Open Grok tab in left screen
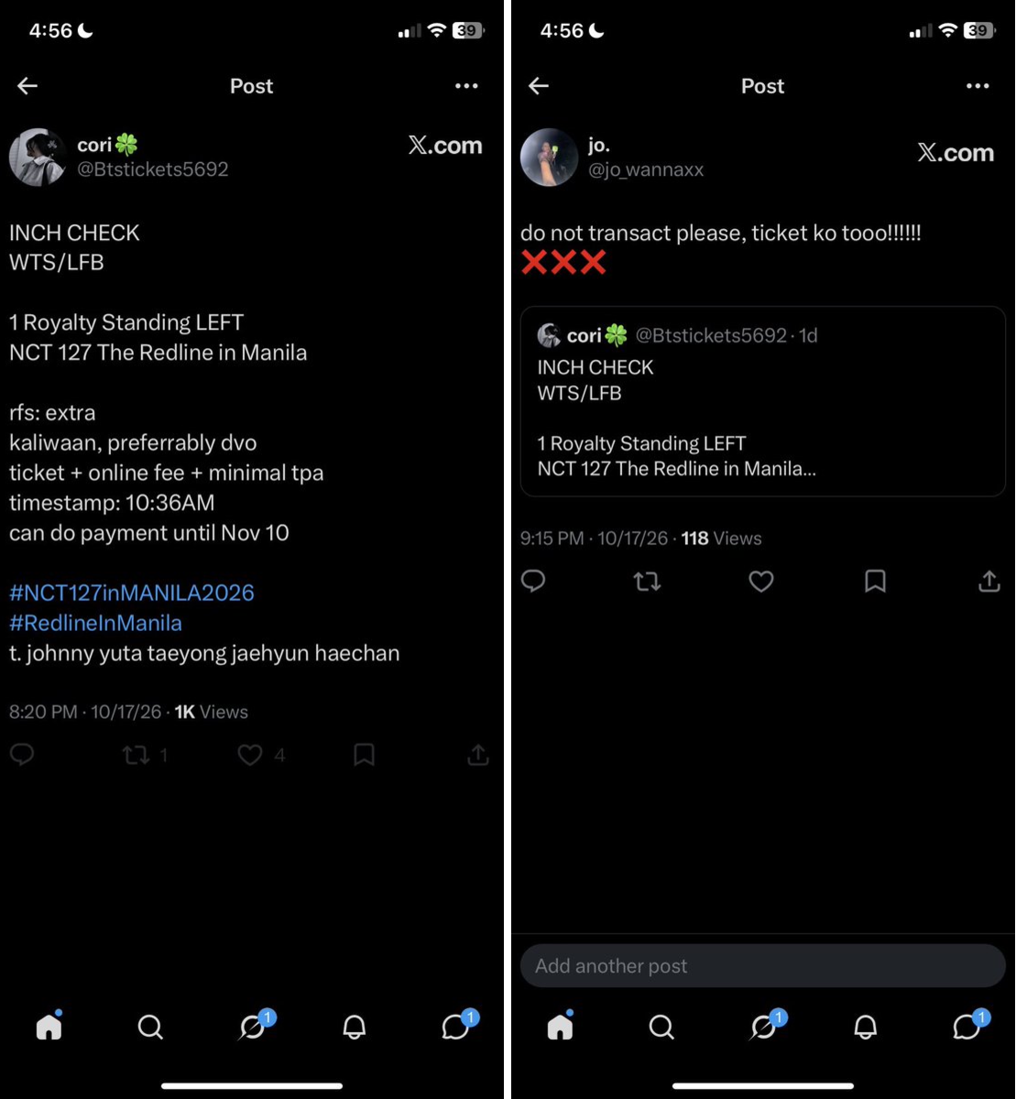1016x1099 pixels. [x=252, y=1027]
